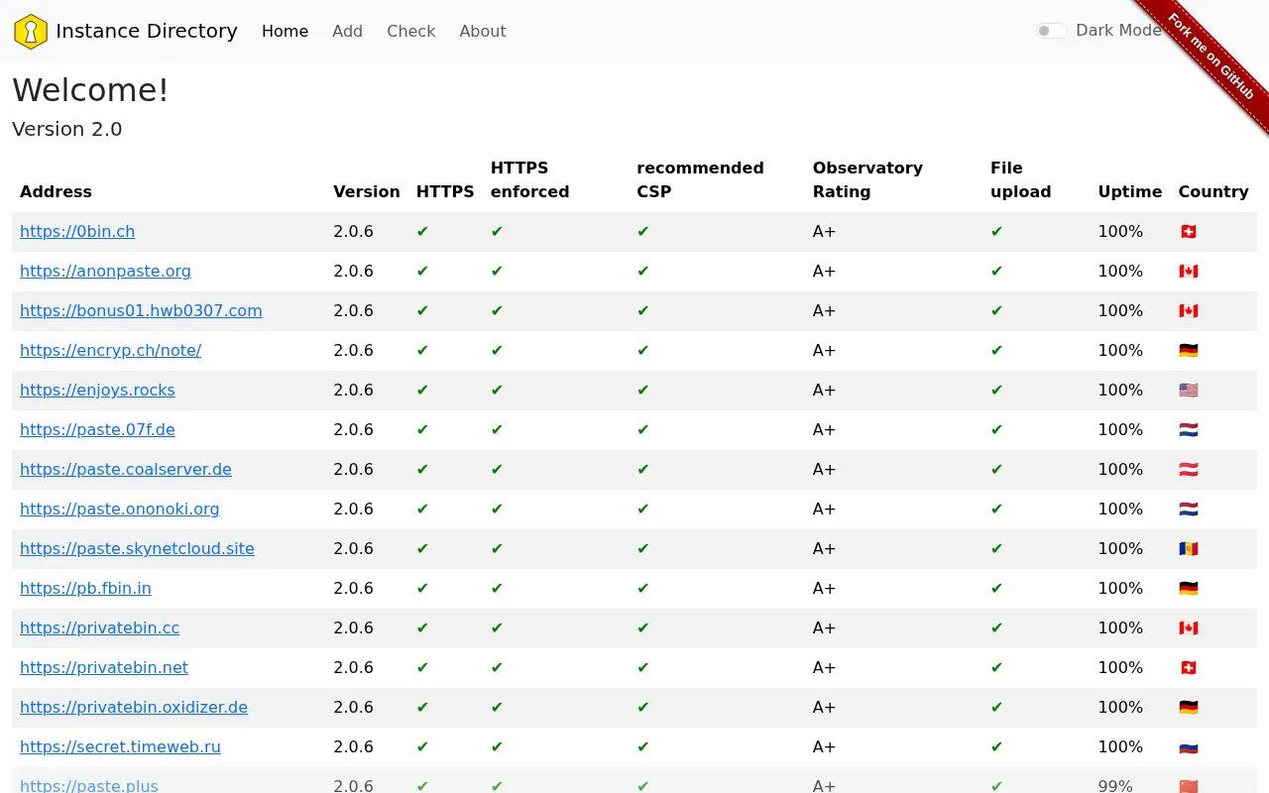Go to the Home nav item
Screen dimensions: 1269x793
285,31
